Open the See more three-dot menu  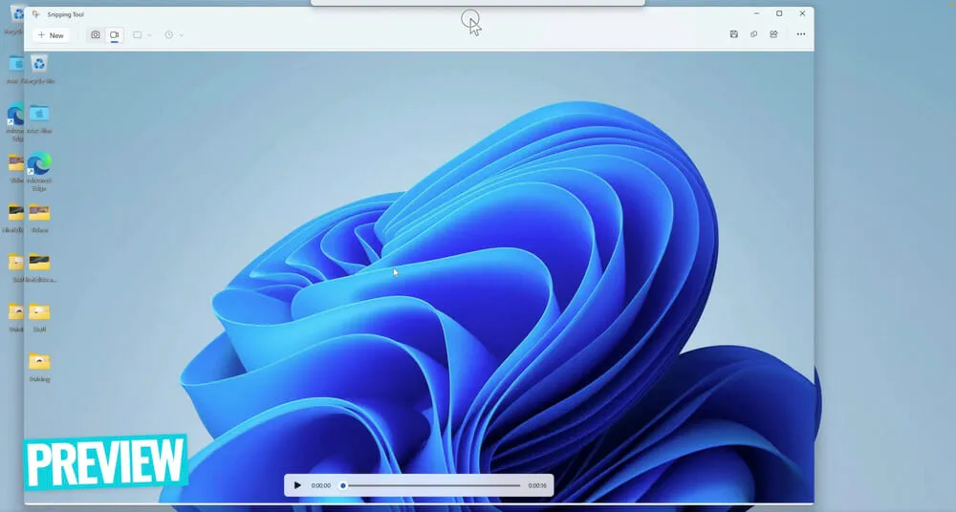tap(801, 34)
